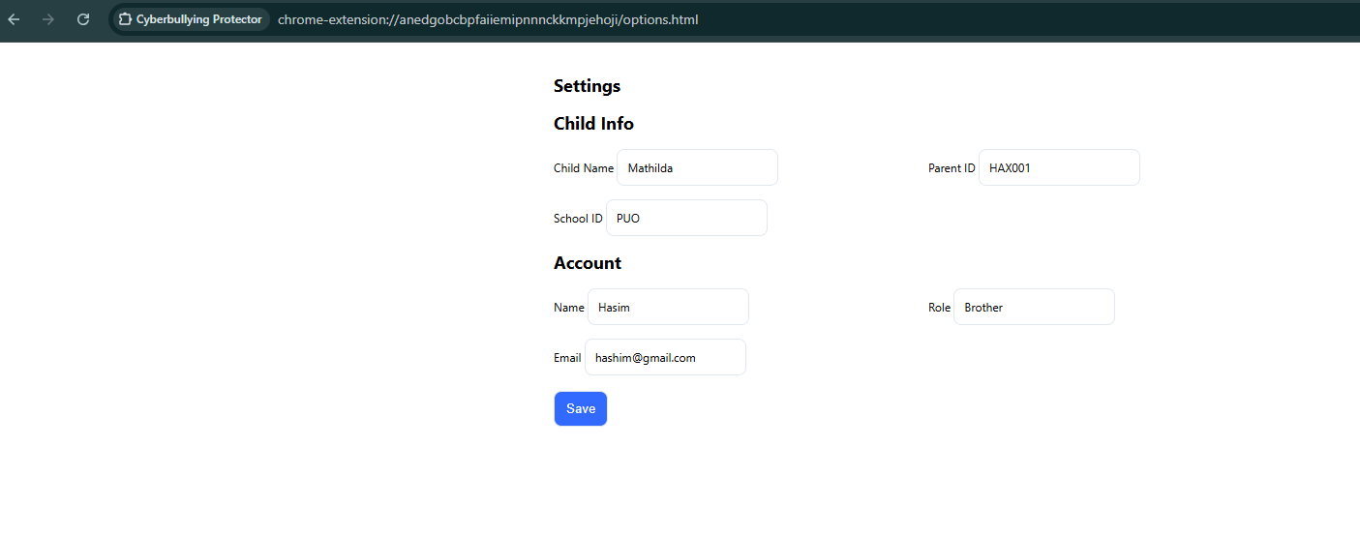Click the Child Name input field

[697, 167]
